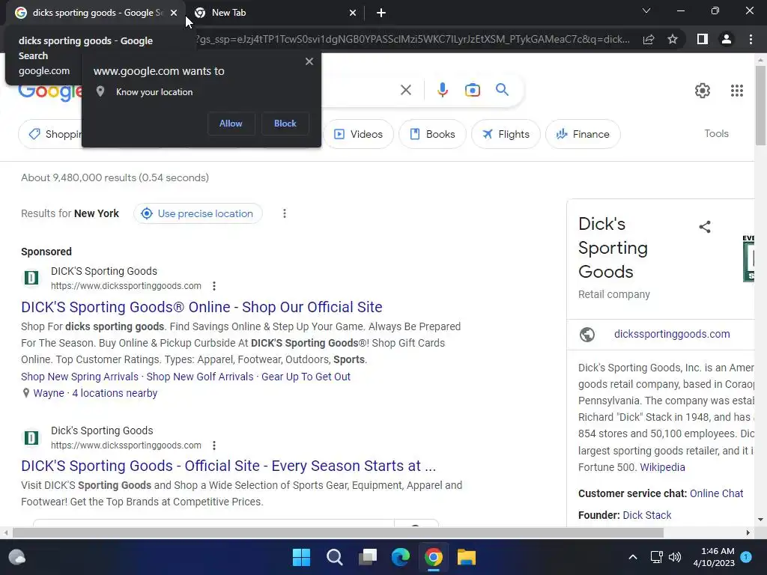Open Task View on the taskbar

pos(367,557)
